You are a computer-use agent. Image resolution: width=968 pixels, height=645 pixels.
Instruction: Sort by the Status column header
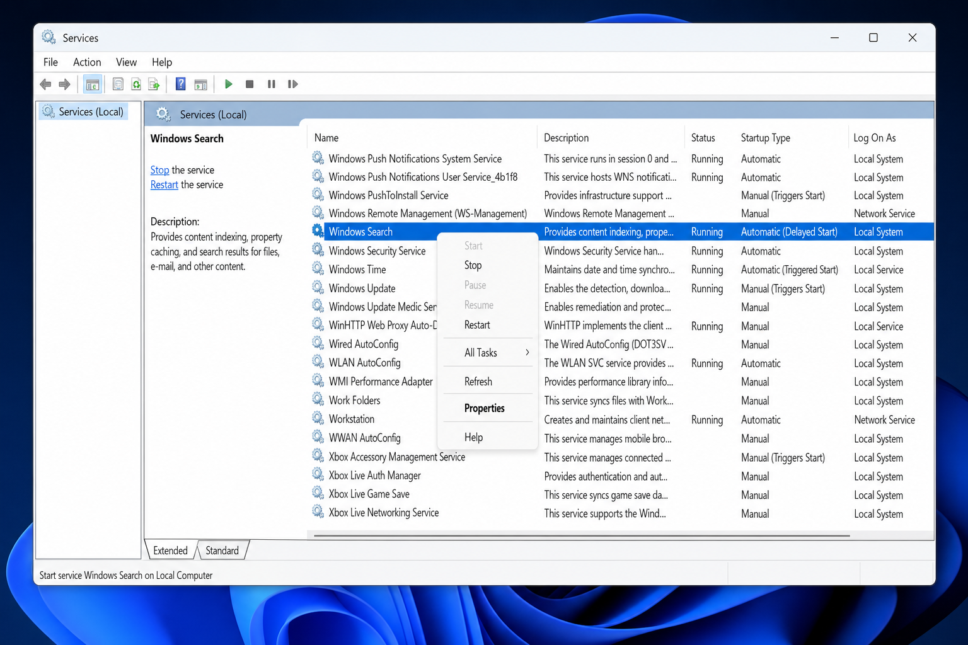click(710, 137)
